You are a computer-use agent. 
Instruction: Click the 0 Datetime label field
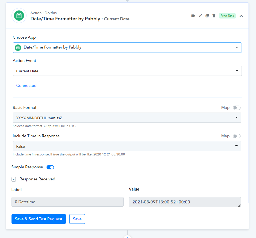click(x=67, y=202)
